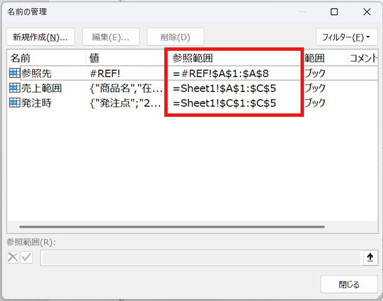Click the name icon beside 発注時
Viewport: 383px width, 301px height.
15,103
